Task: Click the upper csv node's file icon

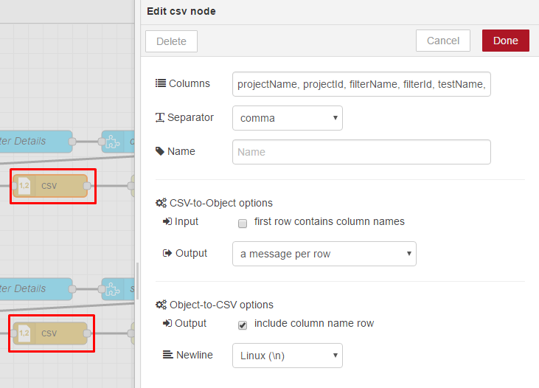Action: tap(24, 186)
